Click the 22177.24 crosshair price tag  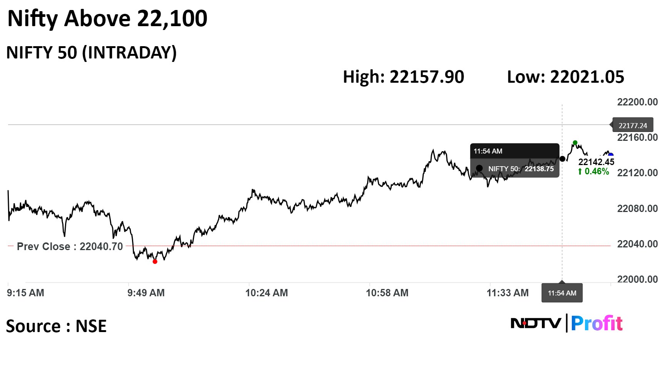click(x=633, y=125)
